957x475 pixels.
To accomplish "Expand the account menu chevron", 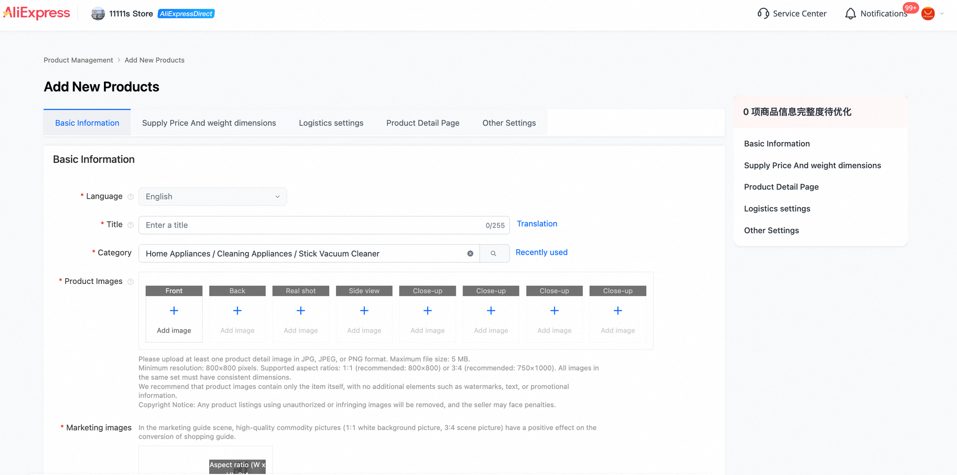I will click(942, 13).
